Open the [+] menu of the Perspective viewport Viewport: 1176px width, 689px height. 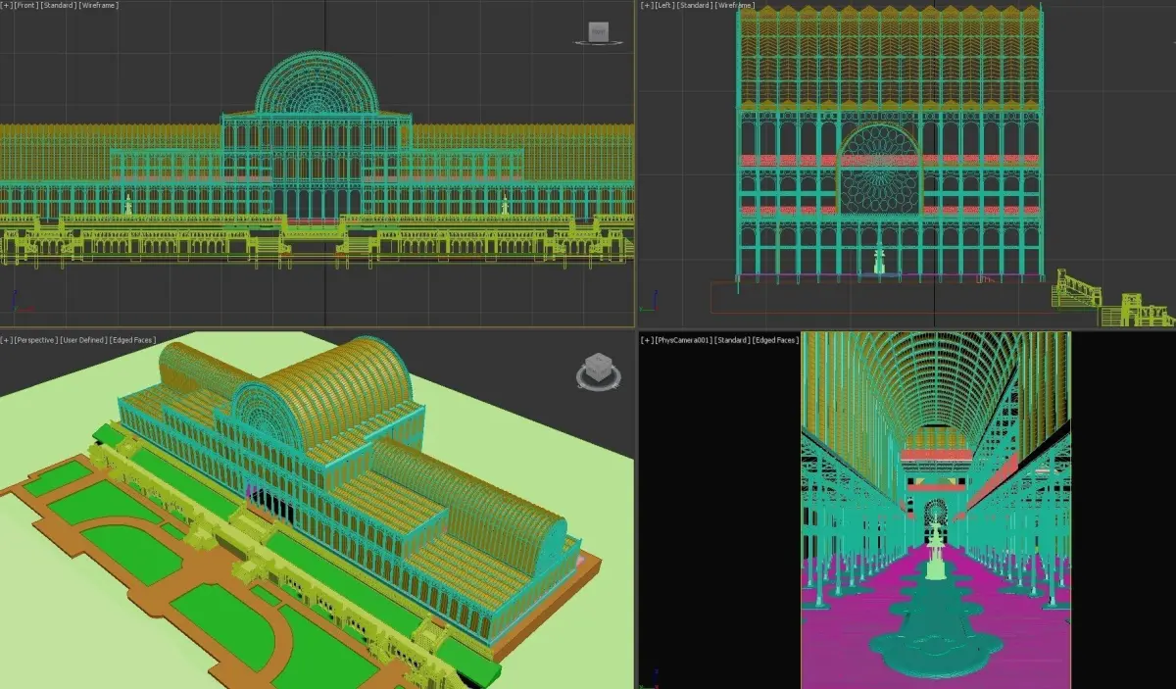coord(6,340)
